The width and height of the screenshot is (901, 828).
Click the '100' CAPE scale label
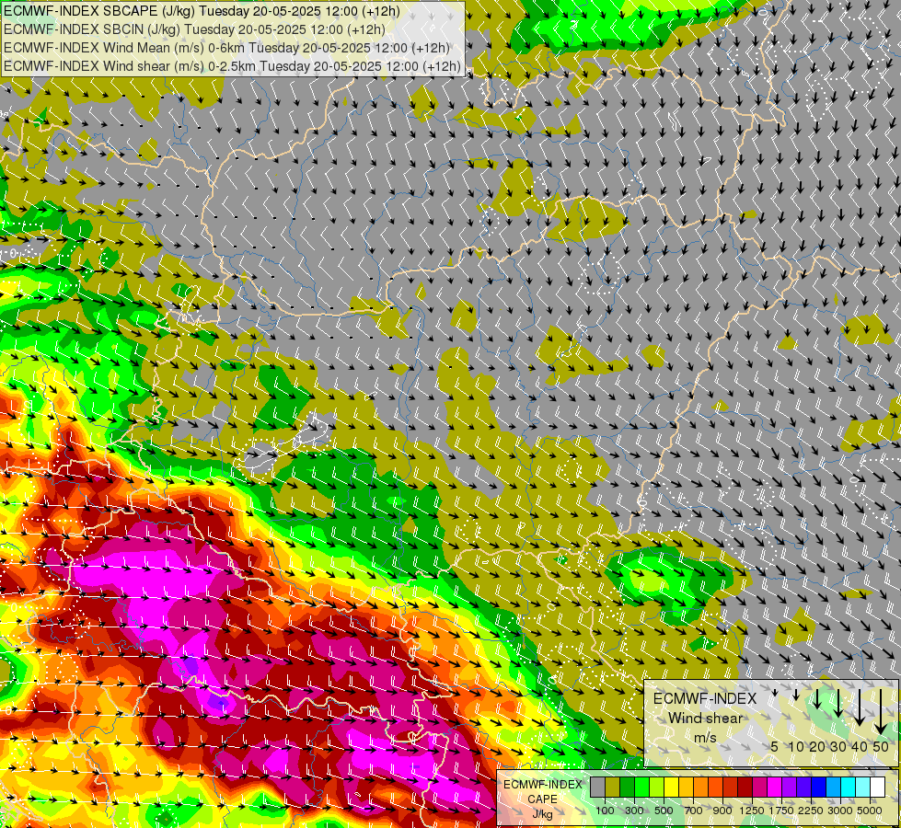(605, 811)
